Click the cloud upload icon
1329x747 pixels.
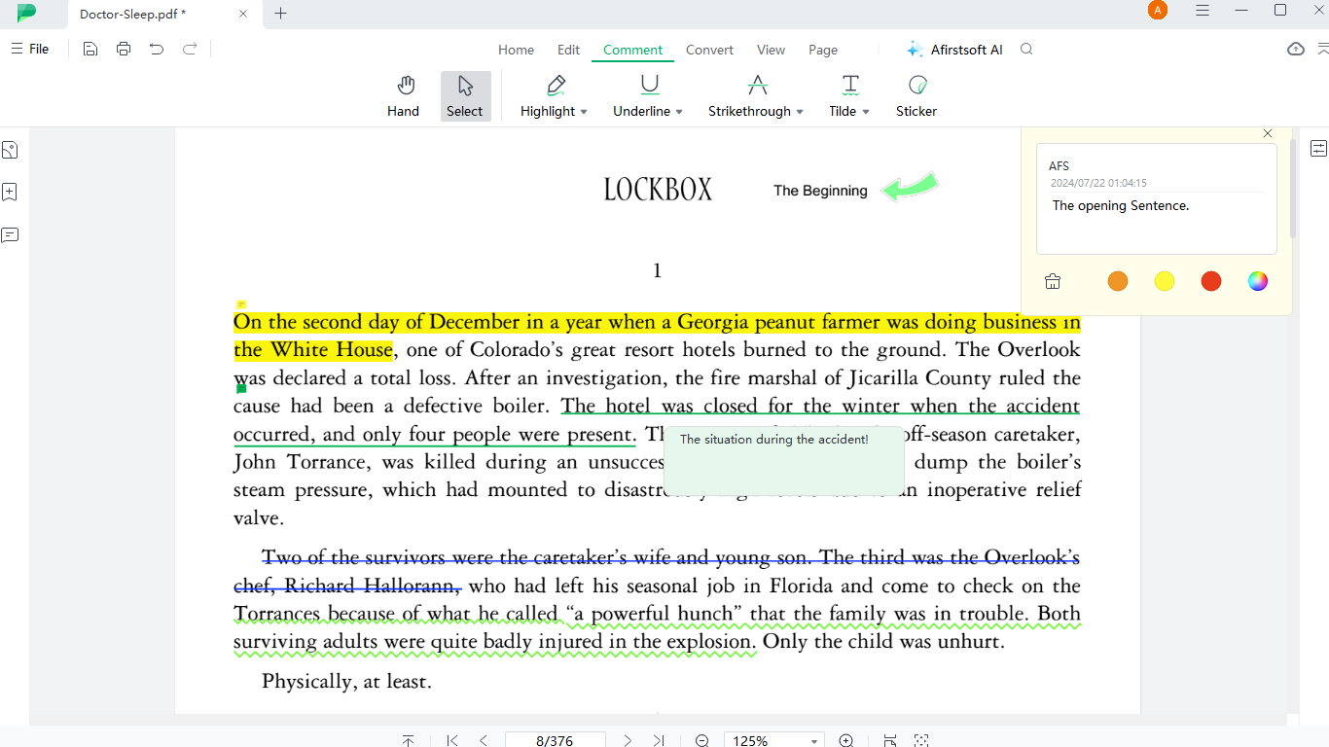click(1295, 49)
